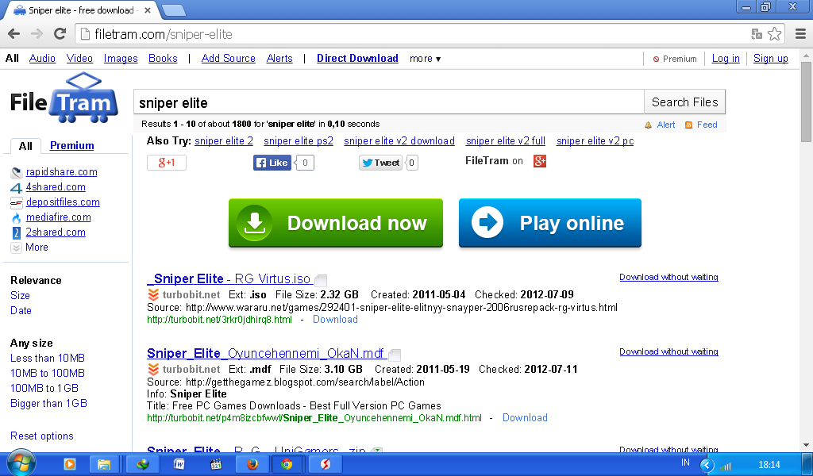Filter files Bigger than 1GB
The image size is (813, 476).
click(x=48, y=403)
